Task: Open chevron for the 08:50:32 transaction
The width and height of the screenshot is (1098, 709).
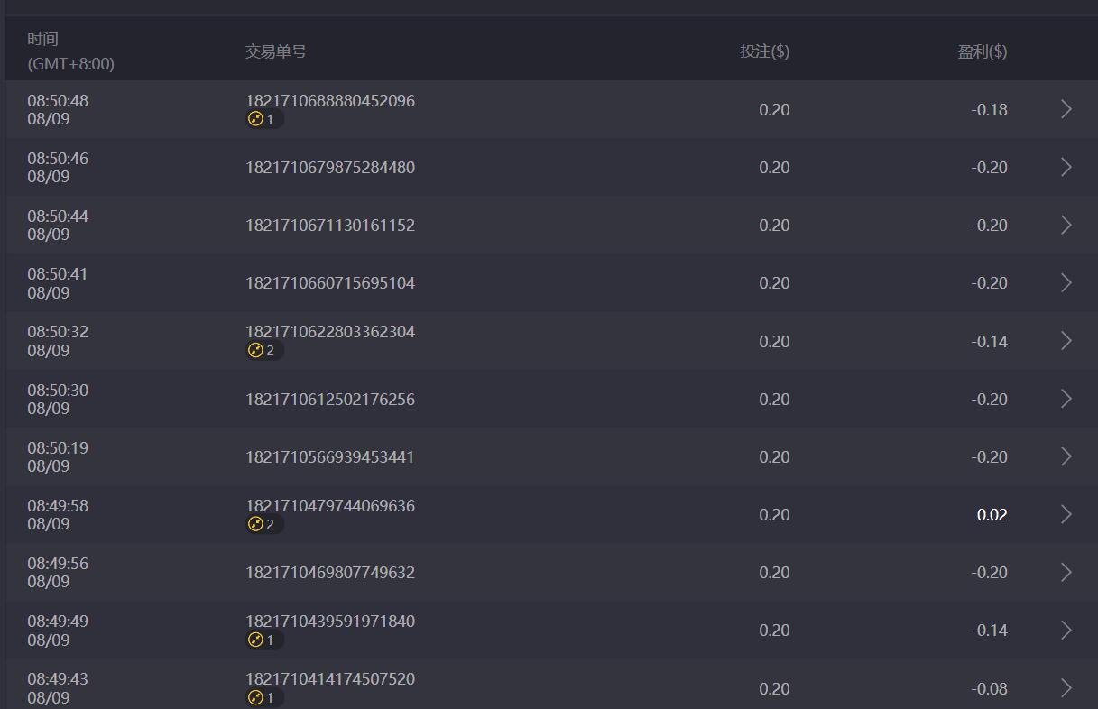Action: [x=1066, y=341]
